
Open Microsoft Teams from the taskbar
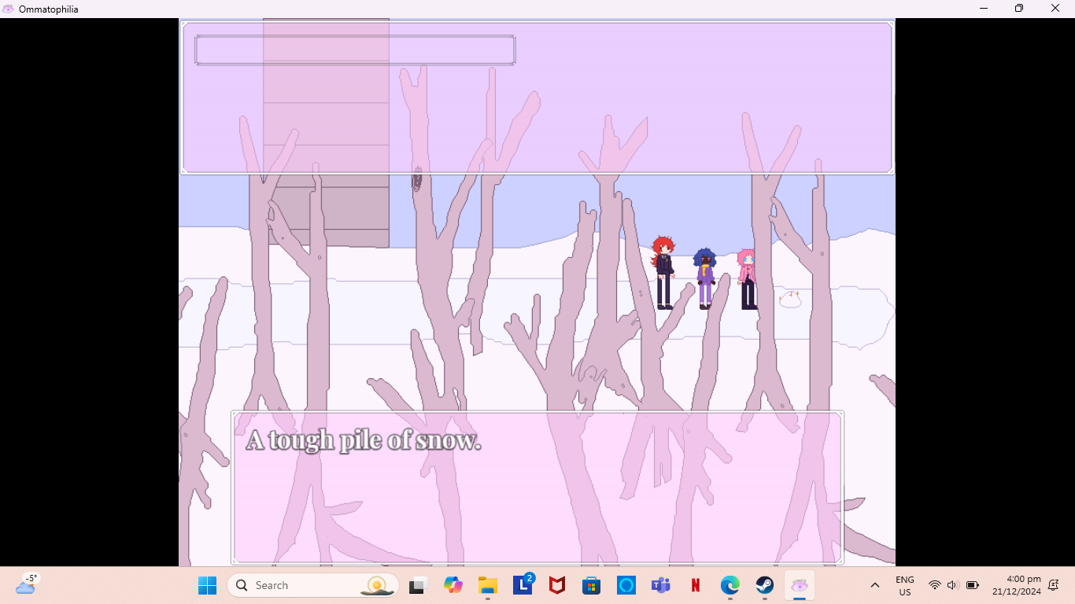(661, 585)
